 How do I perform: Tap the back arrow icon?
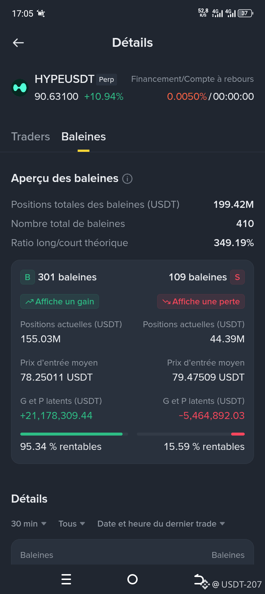click(18, 43)
